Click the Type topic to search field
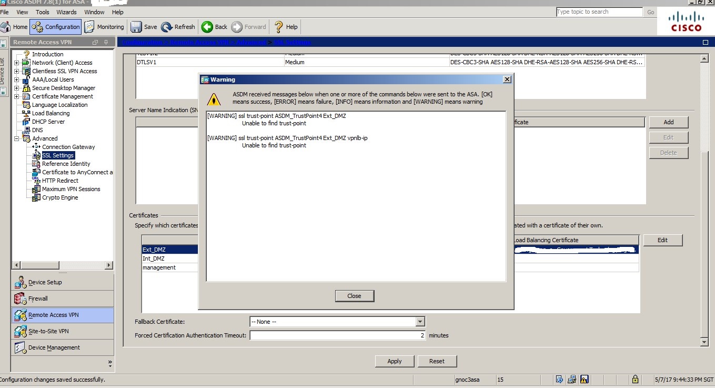Screen dimensions: 715x388 [599, 12]
